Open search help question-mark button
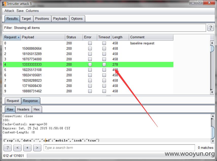217x161 pixels. point(7,148)
